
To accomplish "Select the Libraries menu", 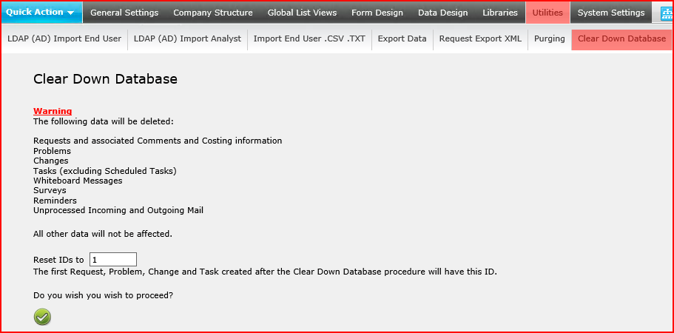I will pos(500,13).
